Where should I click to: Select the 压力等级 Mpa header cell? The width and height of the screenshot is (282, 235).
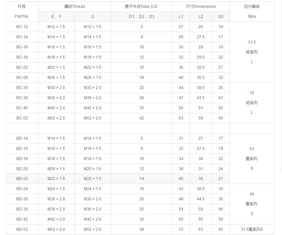252,11
